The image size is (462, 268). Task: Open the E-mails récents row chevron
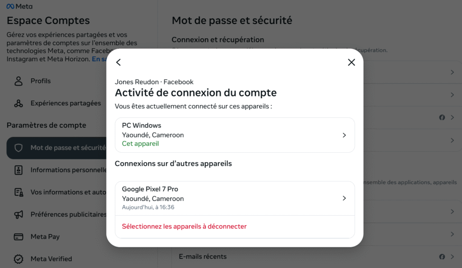click(x=452, y=257)
